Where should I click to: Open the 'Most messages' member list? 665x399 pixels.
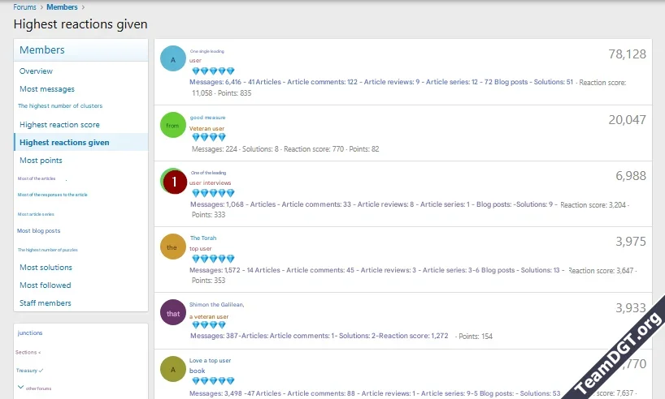[x=47, y=89]
